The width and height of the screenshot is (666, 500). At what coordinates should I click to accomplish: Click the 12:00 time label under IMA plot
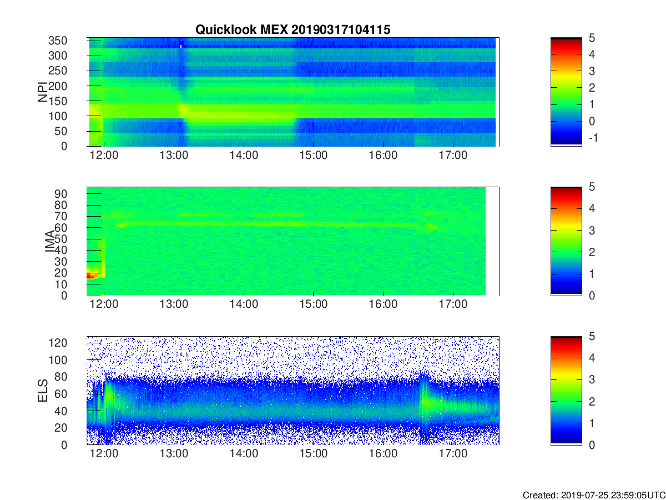pyautogui.click(x=104, y=306)
